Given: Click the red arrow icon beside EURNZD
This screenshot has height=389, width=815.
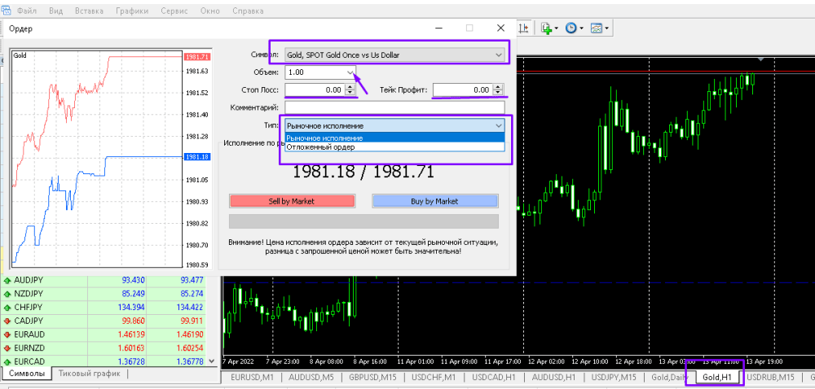Looking at the screenshot, I should point(7,347).
